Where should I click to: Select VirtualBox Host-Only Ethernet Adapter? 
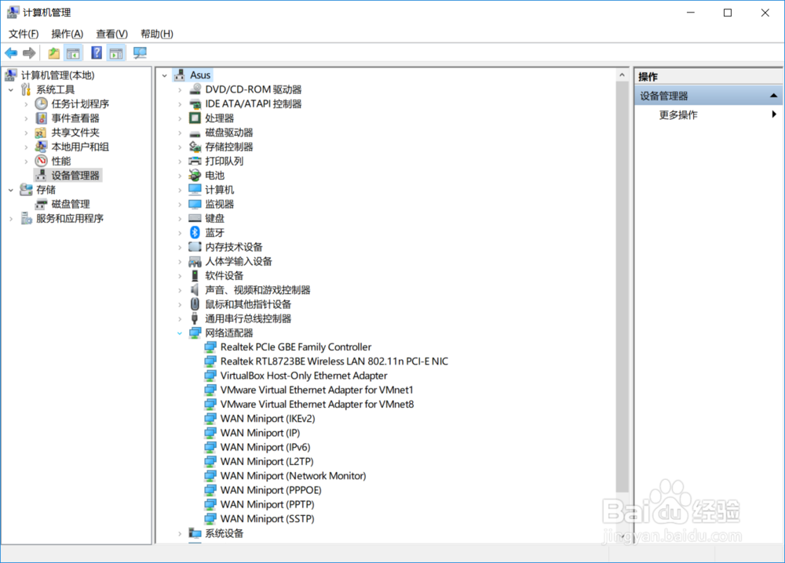pyautogui.click(x=303, y=376)
